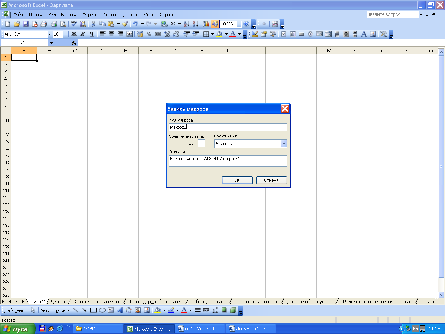
Task: Click the Format Painter brush icon
Action: 125,24
